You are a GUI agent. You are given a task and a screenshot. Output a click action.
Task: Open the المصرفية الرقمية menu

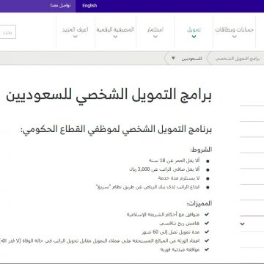pos(115,32)
